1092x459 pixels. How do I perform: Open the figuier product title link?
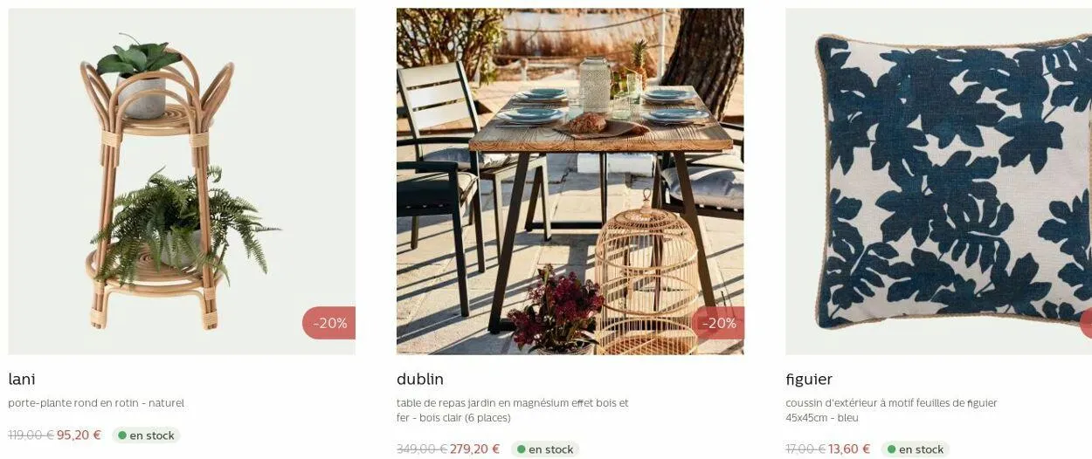coord(809,380)
